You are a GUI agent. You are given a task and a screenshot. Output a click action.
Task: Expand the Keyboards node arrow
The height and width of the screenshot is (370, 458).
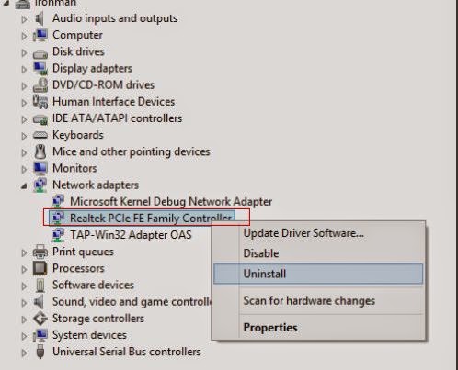(24, 136)
